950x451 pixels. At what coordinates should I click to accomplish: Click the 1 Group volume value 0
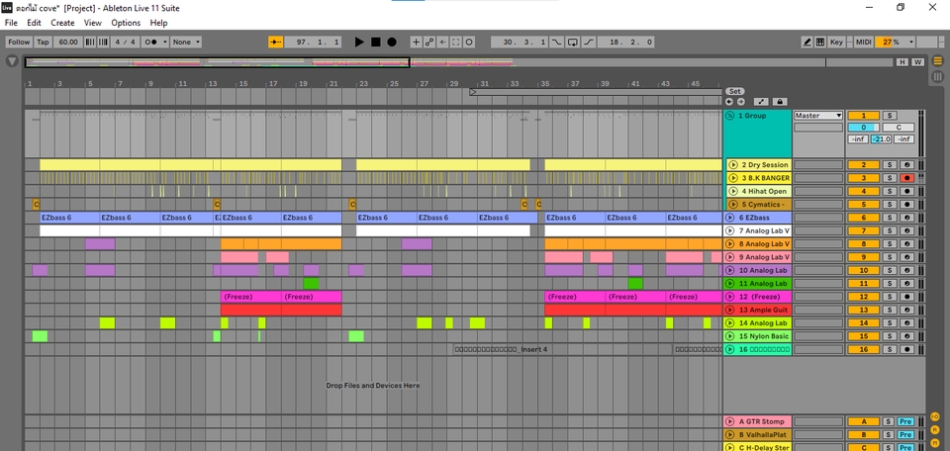[x=863, y=128]
